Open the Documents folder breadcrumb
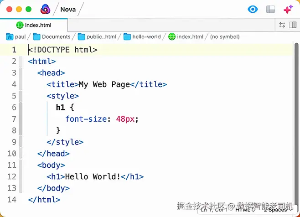300x217 pixels. [52, 36]
